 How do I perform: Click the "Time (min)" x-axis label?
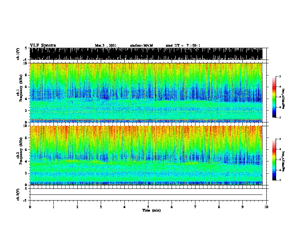[152, 210]
